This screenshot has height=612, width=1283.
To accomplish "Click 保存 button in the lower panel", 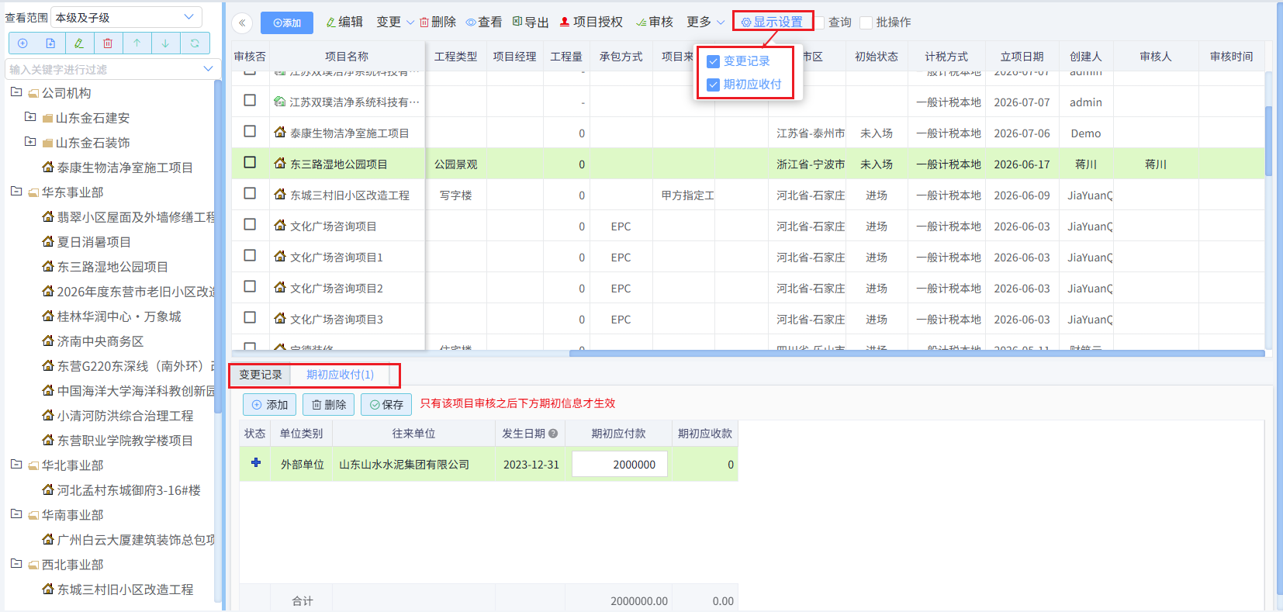I will click(x=386, y=405).
